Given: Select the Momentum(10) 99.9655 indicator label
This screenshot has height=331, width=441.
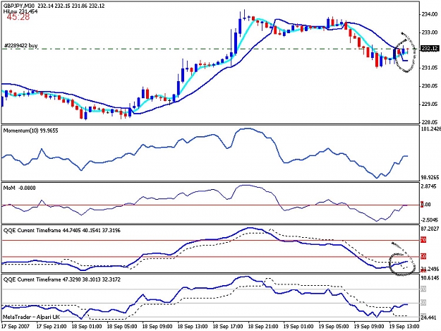Looking at the screenshot, I should click(30, 131).
